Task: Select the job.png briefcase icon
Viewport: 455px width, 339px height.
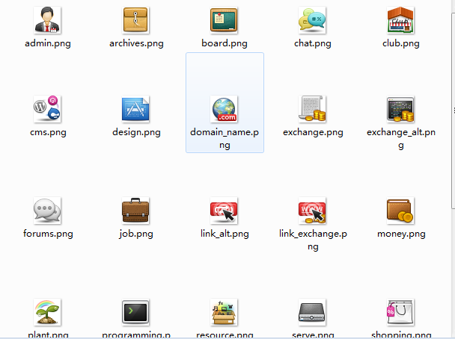Action: [135, 211]
